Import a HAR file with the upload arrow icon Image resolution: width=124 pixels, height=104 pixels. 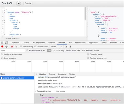[66, 47]
